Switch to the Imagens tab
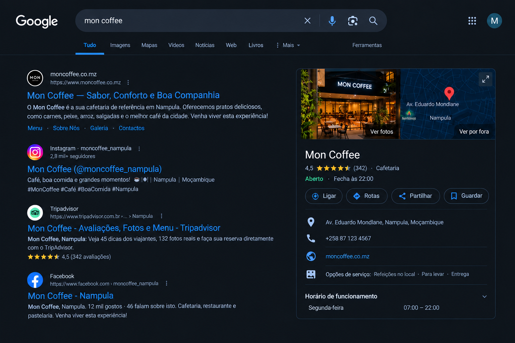 point(120,45)
